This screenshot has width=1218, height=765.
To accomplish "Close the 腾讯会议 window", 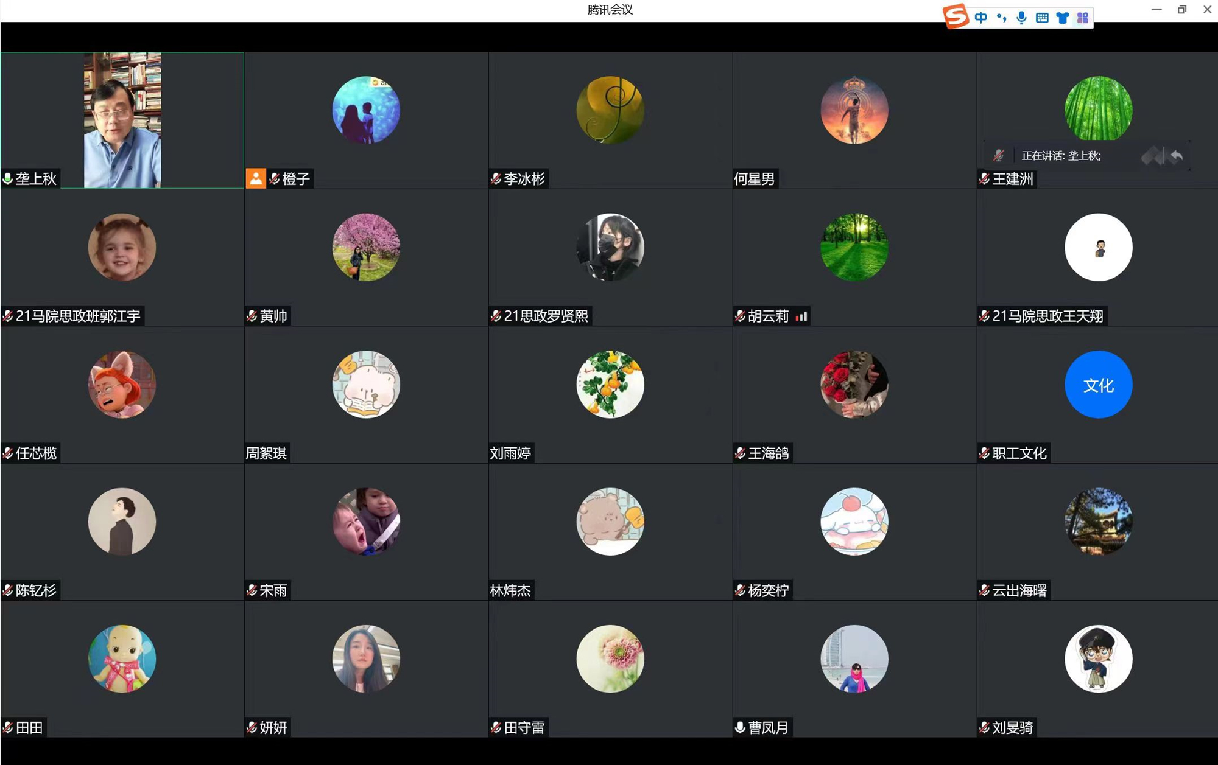I will pyautogui.click(x=1207, y=10).
